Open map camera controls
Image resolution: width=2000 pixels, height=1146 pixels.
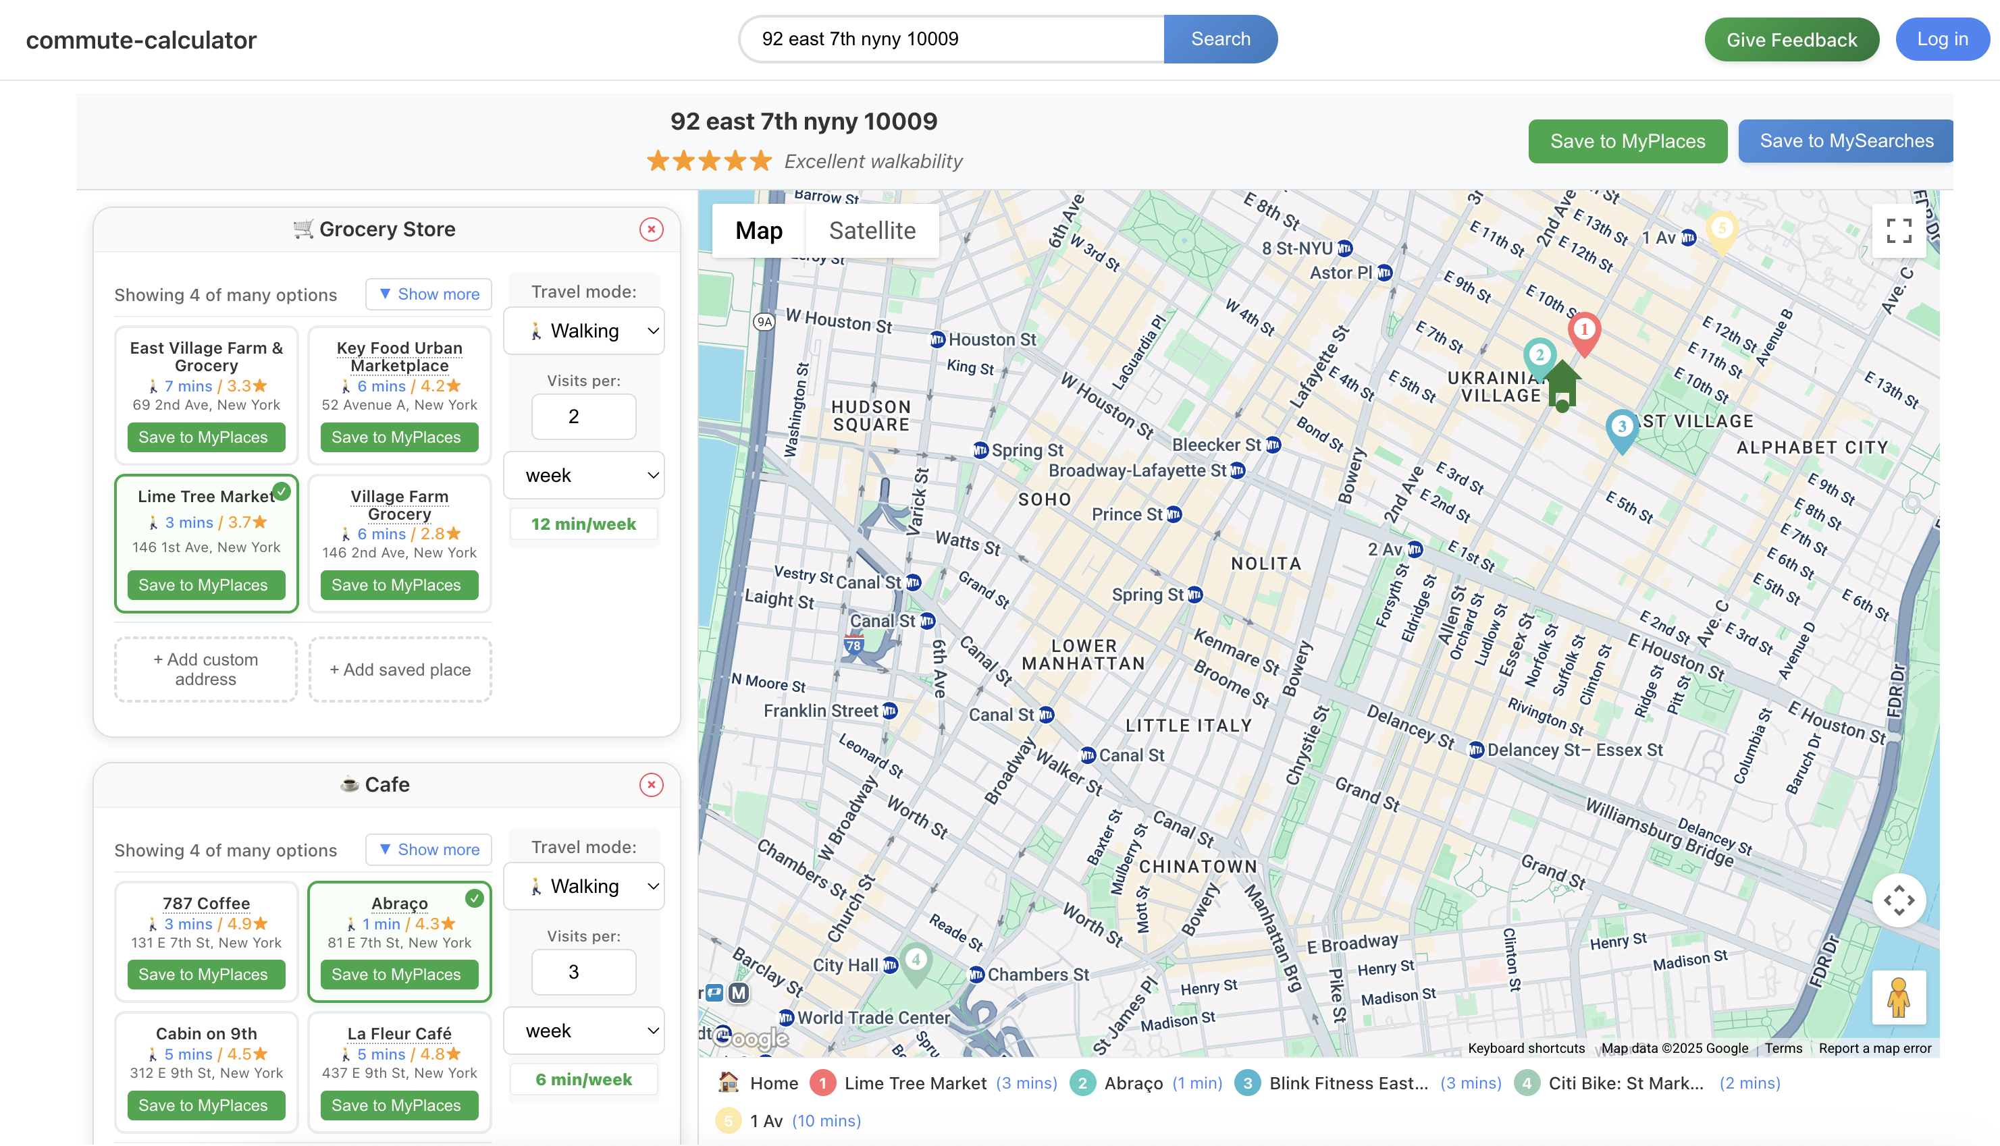tap(1899, 900)
